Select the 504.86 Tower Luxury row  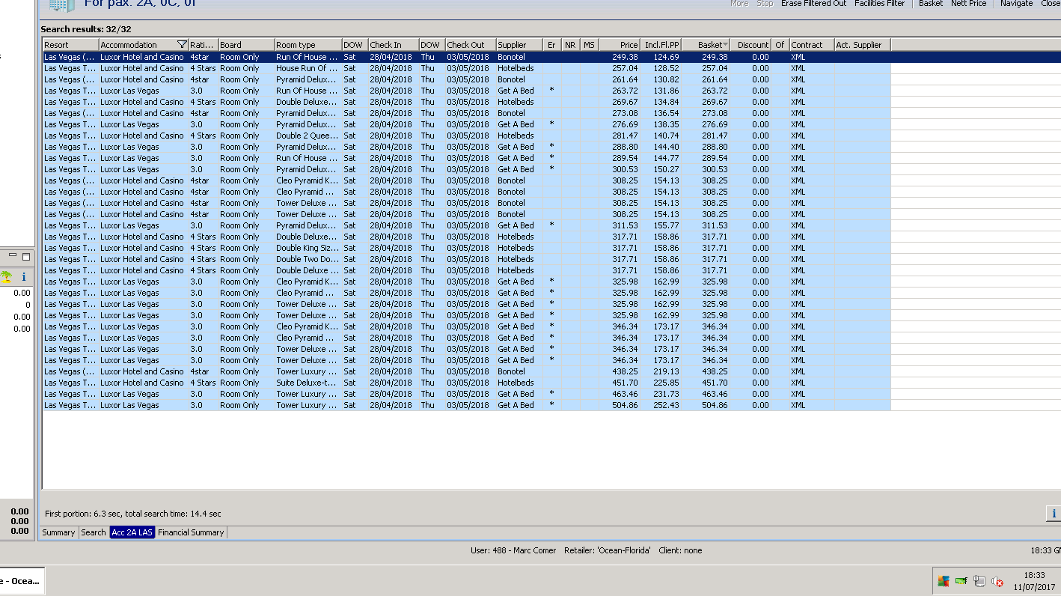(x=466, y=405)
